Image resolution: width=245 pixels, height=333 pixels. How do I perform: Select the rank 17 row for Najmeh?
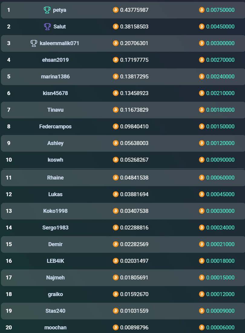[123, 278]
